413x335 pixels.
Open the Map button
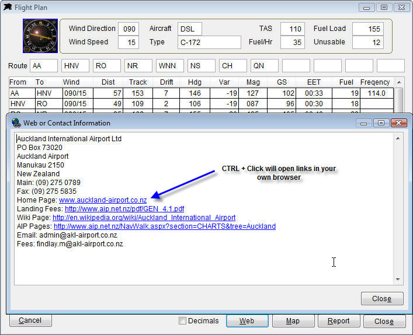293,321
